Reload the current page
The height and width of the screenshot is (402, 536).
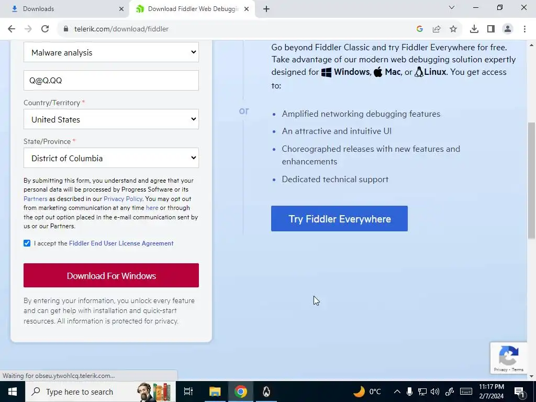click(x=45, y=29)
